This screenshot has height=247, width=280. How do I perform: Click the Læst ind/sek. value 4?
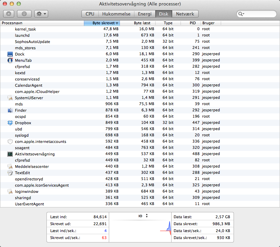pyautogui.click(x=105, y=231)
